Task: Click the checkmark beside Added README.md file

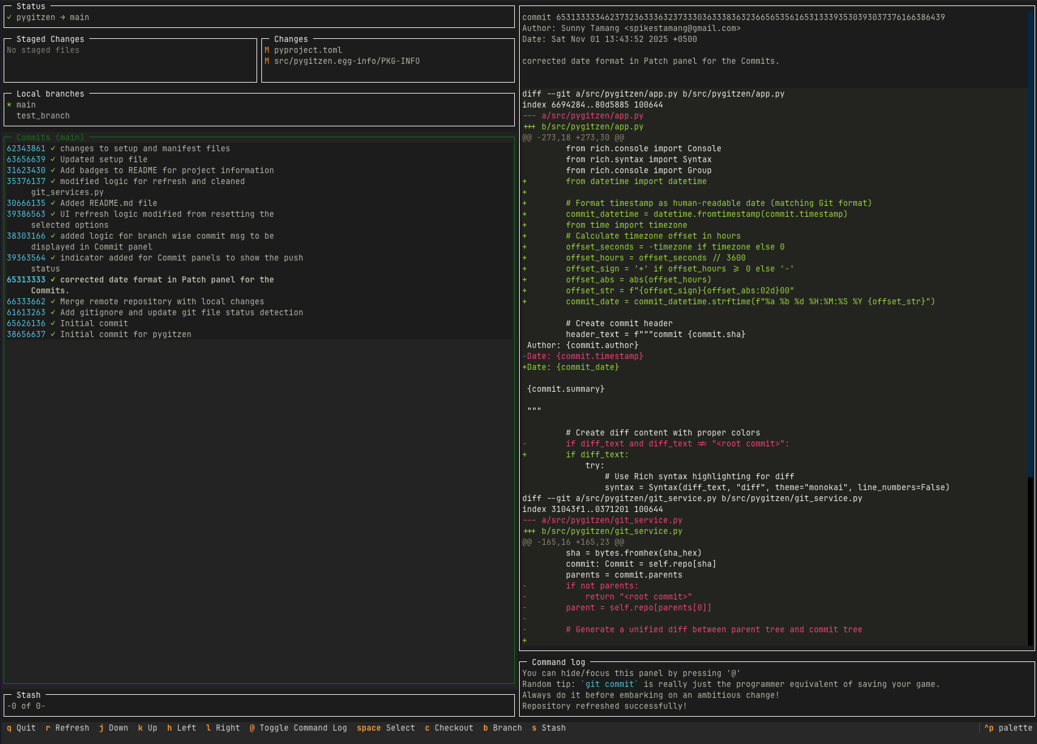Action: click(53, 203)
